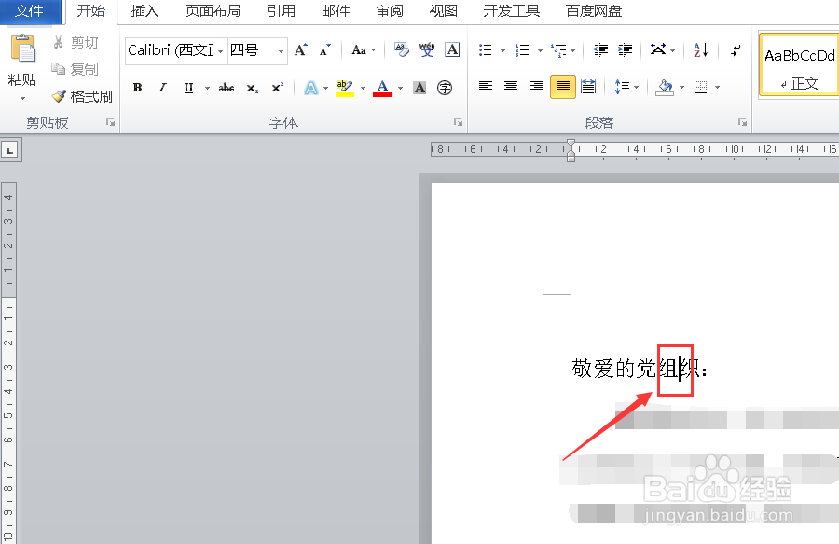
Task: Choose a font color from the swatch
Action: click(x=384, y=88)
